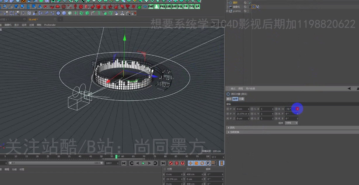The image size is (359, 185).
Task: Click the XP toolbar icon
Action: pyautogui.click(x=197, y=6)
